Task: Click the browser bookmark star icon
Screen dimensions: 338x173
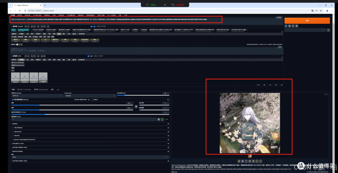Action: pos(321,11)
